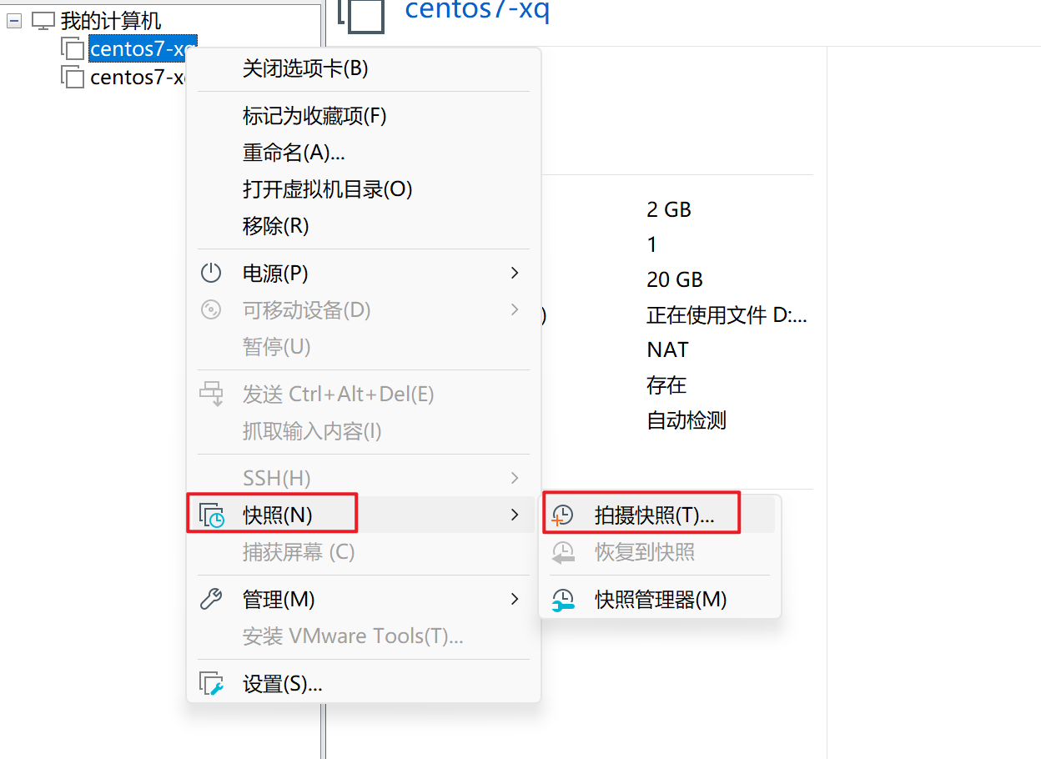Image resolution: width=1041 pixels, height=759 pixels.
Task: Click the 正在使用文件 D:... value
Action: pos(727,314)
